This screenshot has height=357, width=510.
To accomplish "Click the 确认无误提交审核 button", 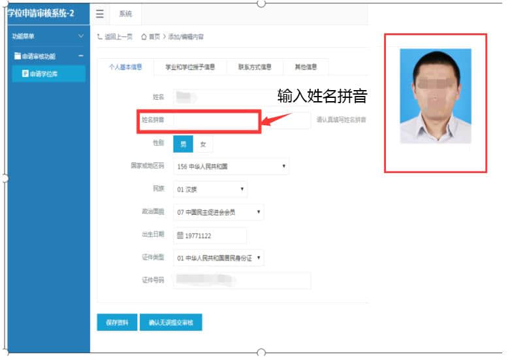I will point(170,322).
